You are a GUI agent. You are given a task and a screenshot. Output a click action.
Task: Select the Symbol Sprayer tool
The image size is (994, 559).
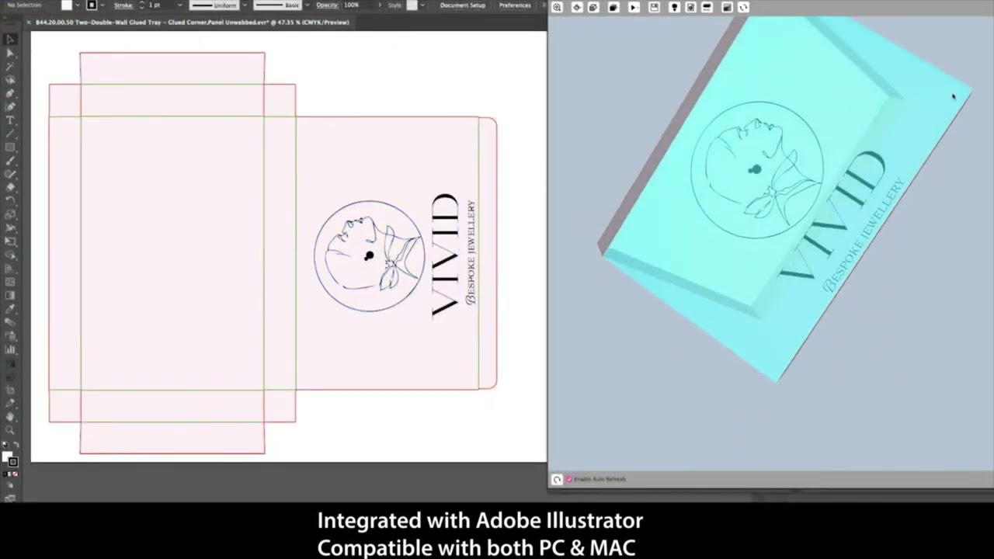coord(10,335)
